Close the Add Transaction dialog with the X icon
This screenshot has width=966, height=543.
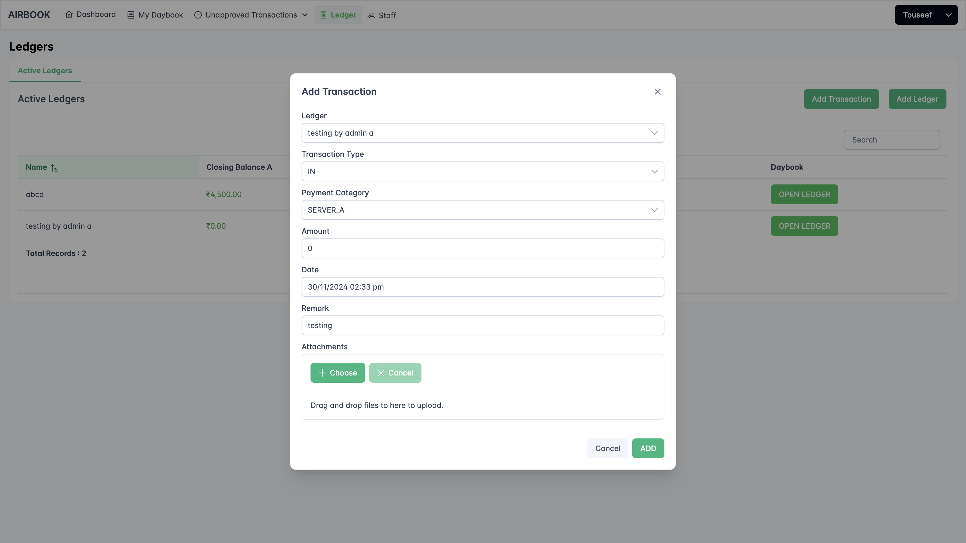(658, 91)
